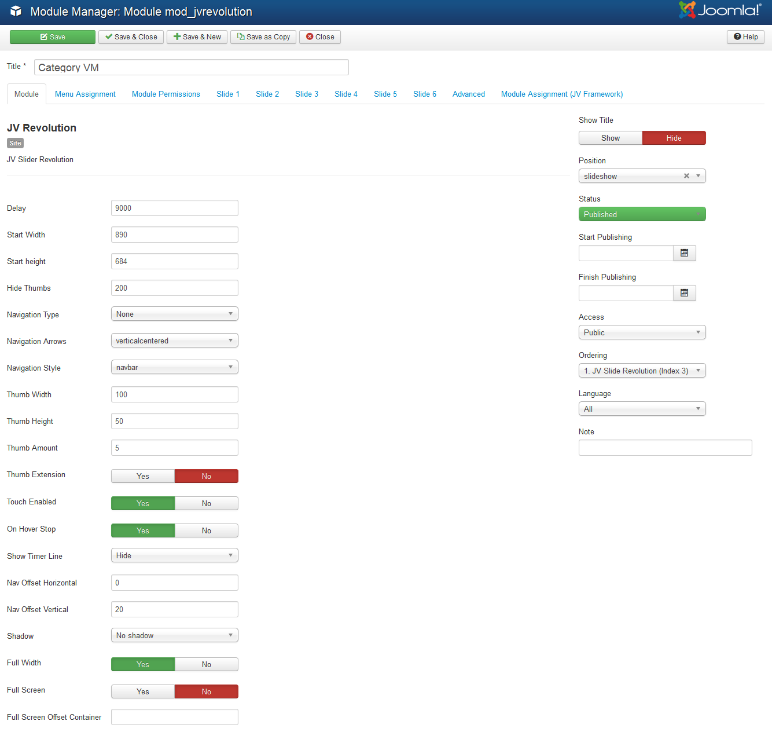
Task: Switch to the Slide 6 tab
Action: point(425,94)
